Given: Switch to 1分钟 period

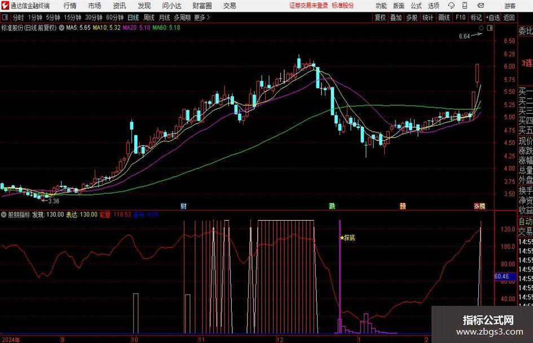Looking at the screenshot, I should (x=35, y=17).
